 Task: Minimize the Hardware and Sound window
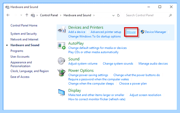tap(149, 7)
